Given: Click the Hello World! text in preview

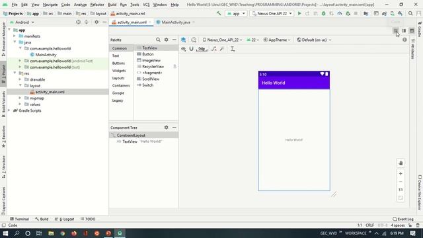Looking at the screenshot, I should pyautogui.click(x=293, y=139).
